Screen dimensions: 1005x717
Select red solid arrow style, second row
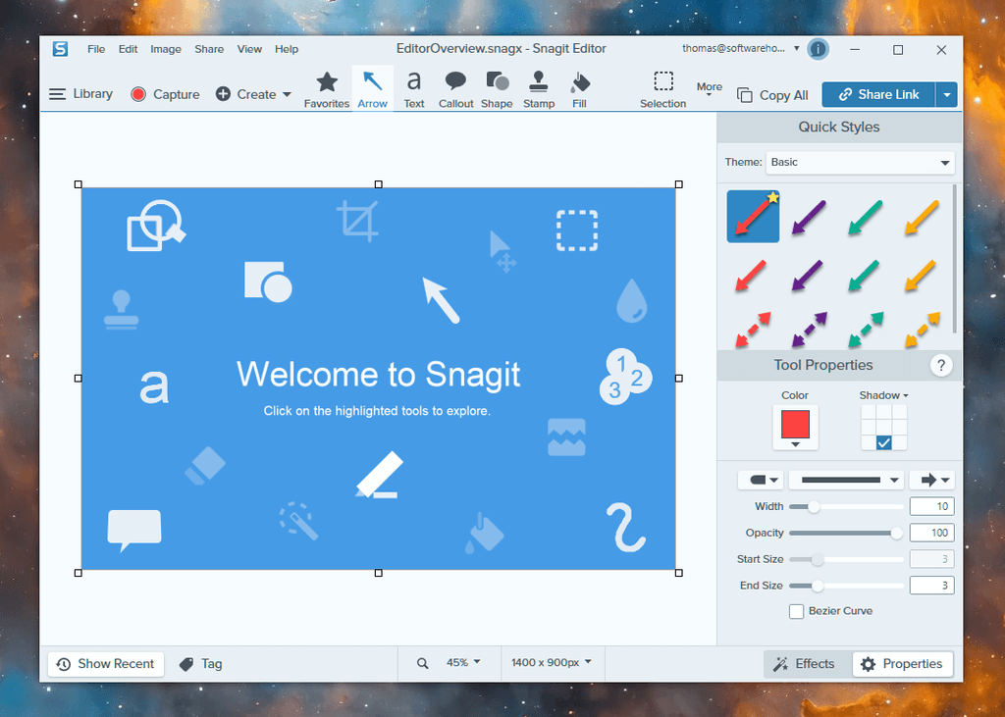click(x=751, y=276)
